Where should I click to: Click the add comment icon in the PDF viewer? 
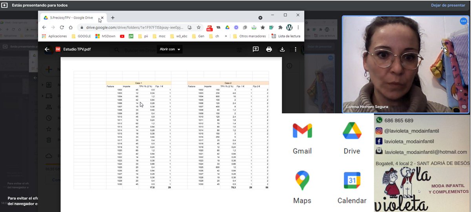coord(256,49)
